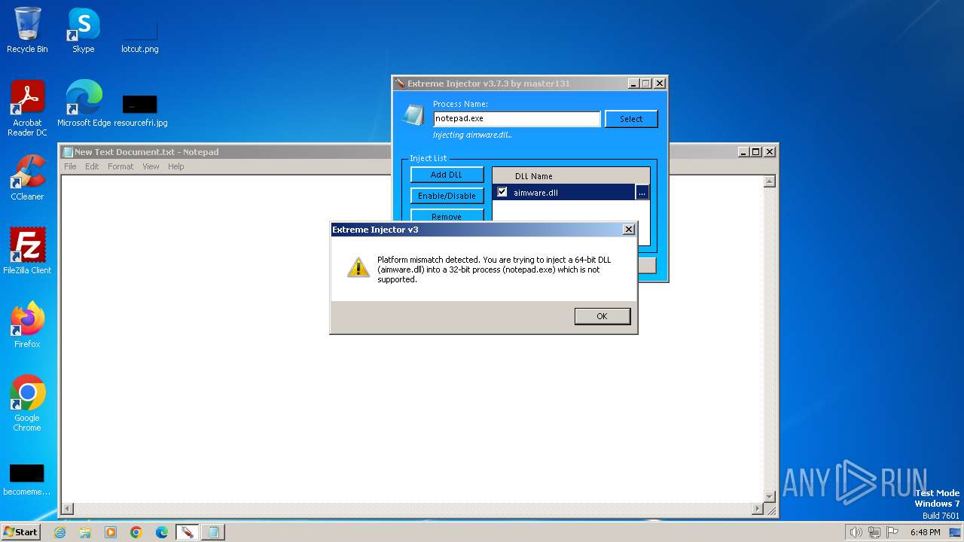Open Notepad's View menu
The image size is (964, 542).
coord(151,166)
